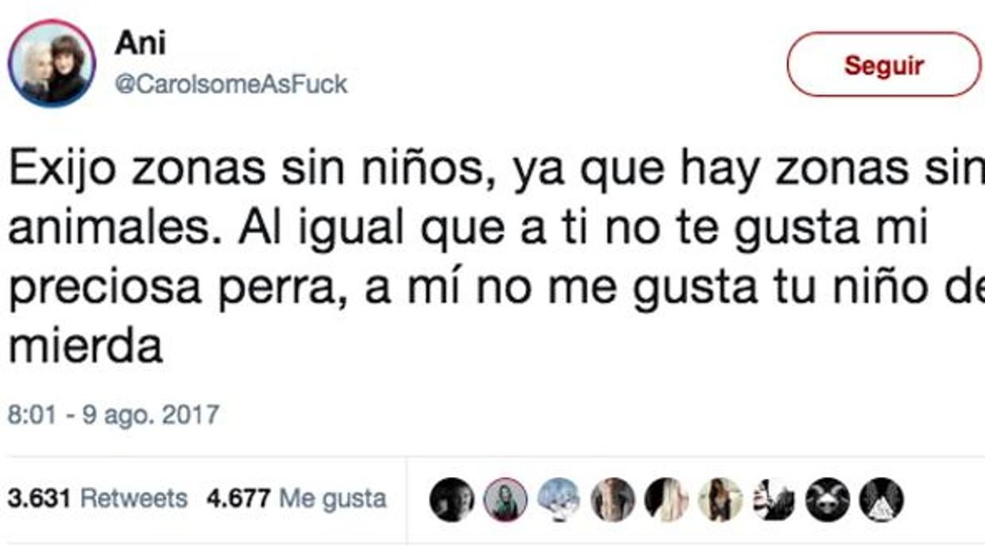Follow the account with the Seguir button
985x554 pixels.
(884, 65)
